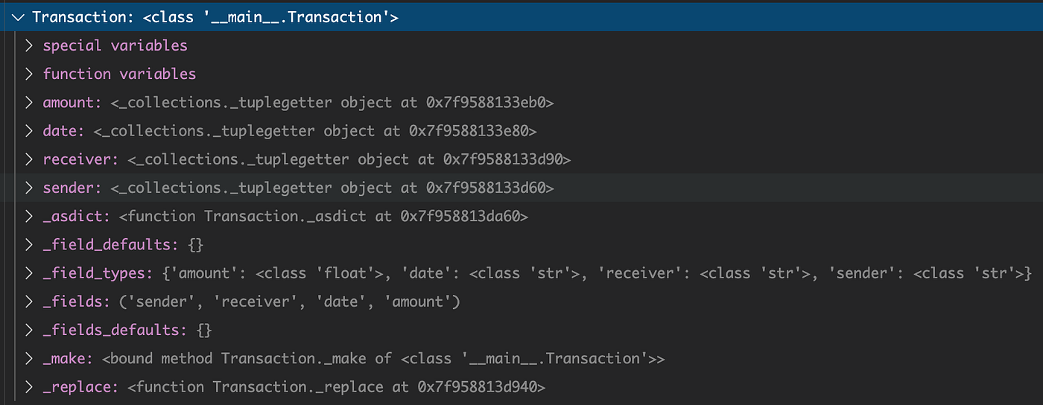
Task: Expand the amount tuplegetter entry
Action: coord(29,103)
